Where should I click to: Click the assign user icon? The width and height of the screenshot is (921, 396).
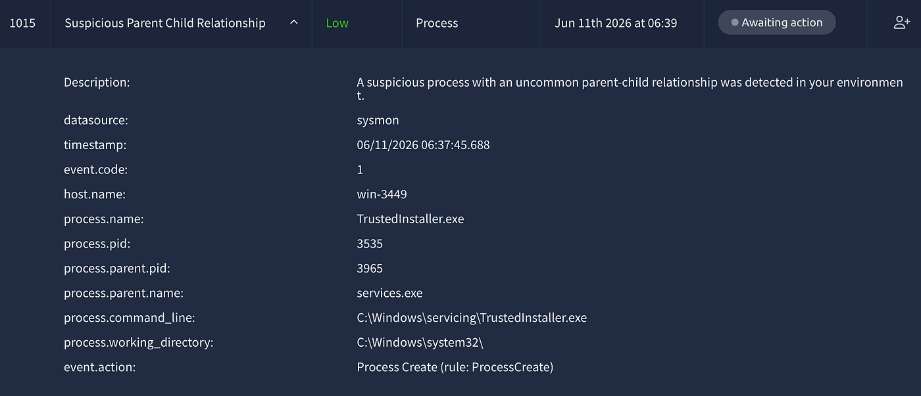(901, 23)
